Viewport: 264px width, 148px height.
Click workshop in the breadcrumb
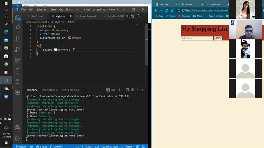coord(31,22)
